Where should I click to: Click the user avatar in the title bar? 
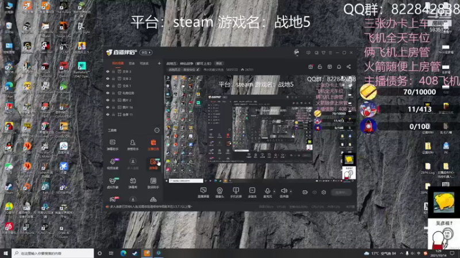297,52
